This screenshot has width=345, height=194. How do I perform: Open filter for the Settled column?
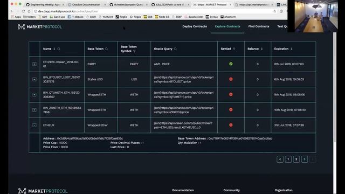[234, 49]
